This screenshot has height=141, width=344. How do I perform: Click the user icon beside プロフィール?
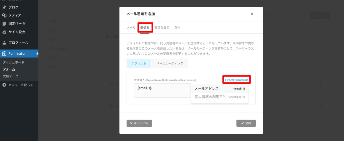point(4,43)
